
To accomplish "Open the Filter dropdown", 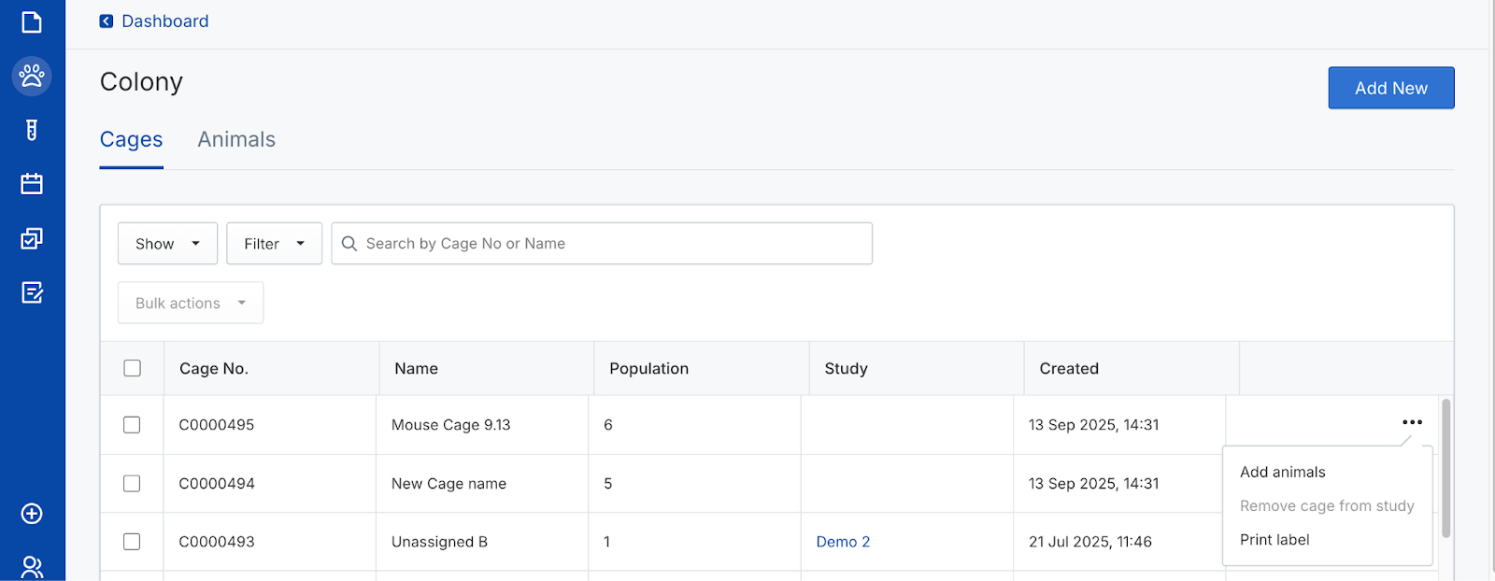I will point(274,244).
